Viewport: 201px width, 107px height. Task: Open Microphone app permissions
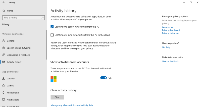click(x=13, y=93)
